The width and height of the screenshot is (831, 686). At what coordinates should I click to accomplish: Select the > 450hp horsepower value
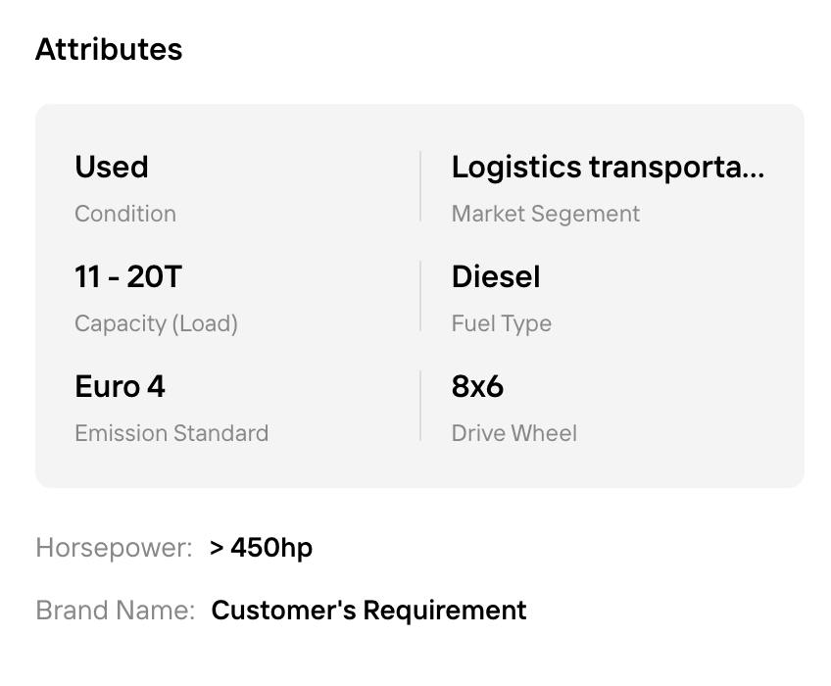pos(261,548)
